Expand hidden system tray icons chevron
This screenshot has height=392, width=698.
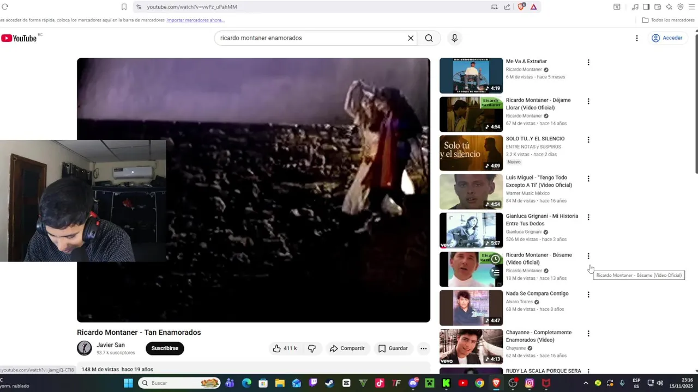click(x=586, y=383)
